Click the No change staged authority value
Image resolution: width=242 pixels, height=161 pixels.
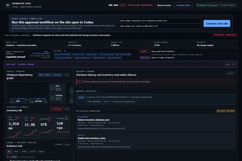coord(205,45)
